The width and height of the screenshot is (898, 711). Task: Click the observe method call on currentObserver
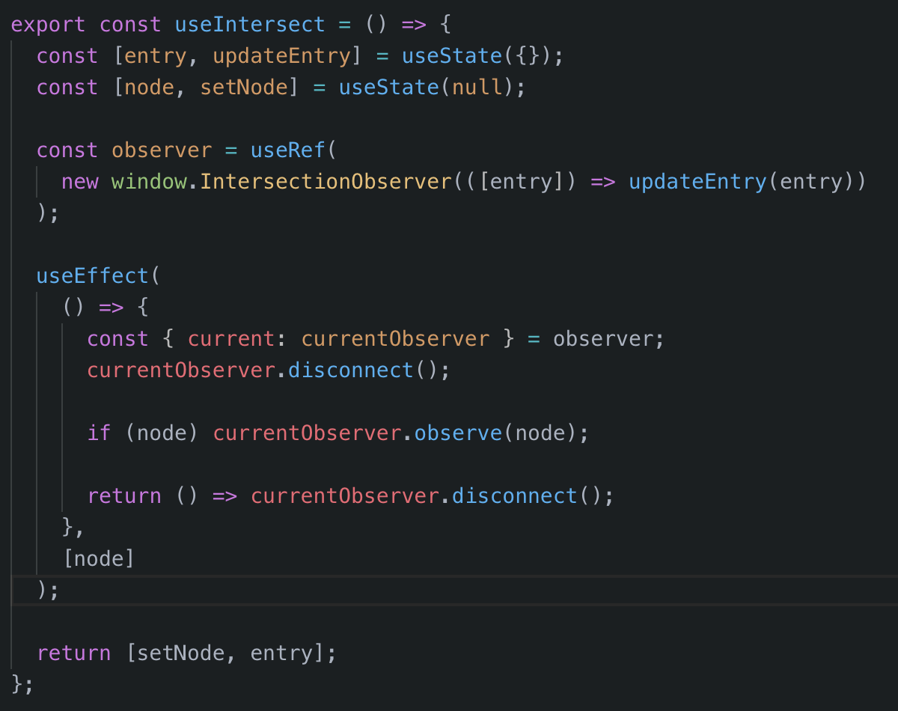pos(457,433)
